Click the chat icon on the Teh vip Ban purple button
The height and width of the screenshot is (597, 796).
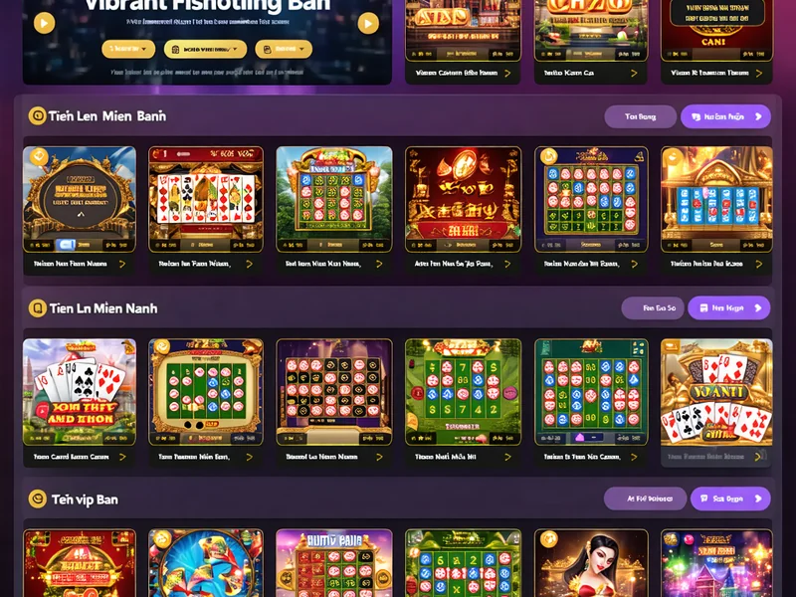click(x=704, y=498)
